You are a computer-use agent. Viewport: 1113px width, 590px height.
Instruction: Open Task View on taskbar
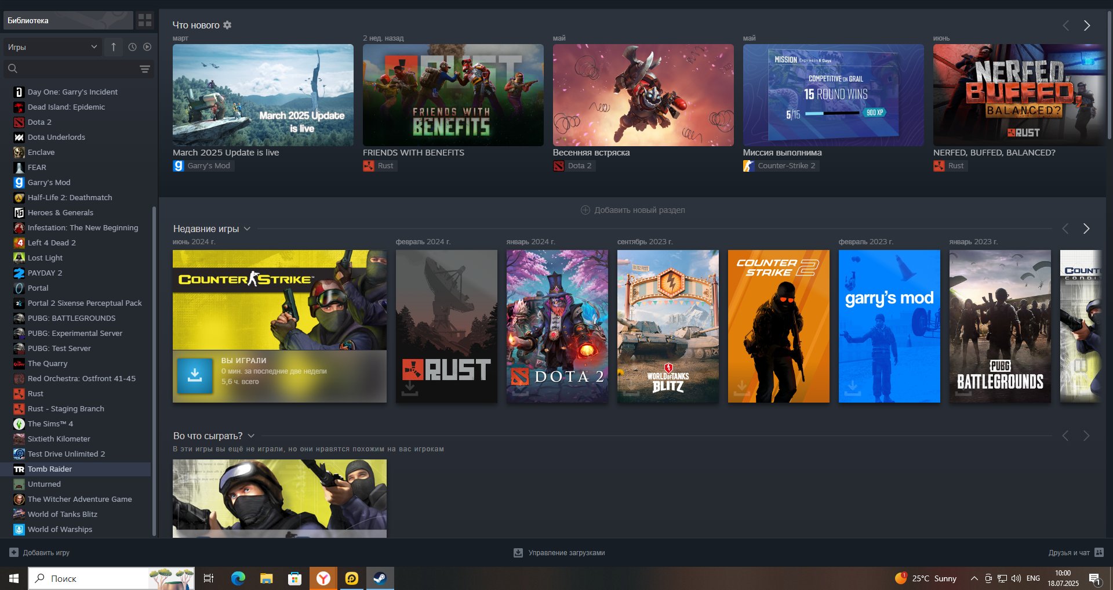pyautogui.click(x=209, y=578)
